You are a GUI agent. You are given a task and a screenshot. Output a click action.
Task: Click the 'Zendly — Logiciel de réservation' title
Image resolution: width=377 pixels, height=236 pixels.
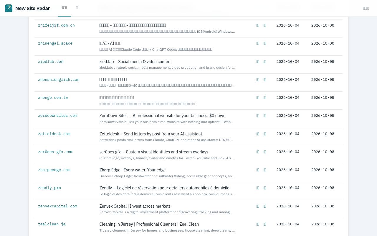coord(164,188)
